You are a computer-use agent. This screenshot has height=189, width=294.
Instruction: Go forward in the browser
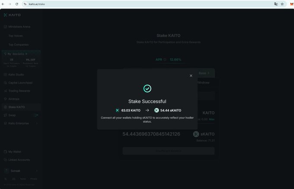(10, 4)
